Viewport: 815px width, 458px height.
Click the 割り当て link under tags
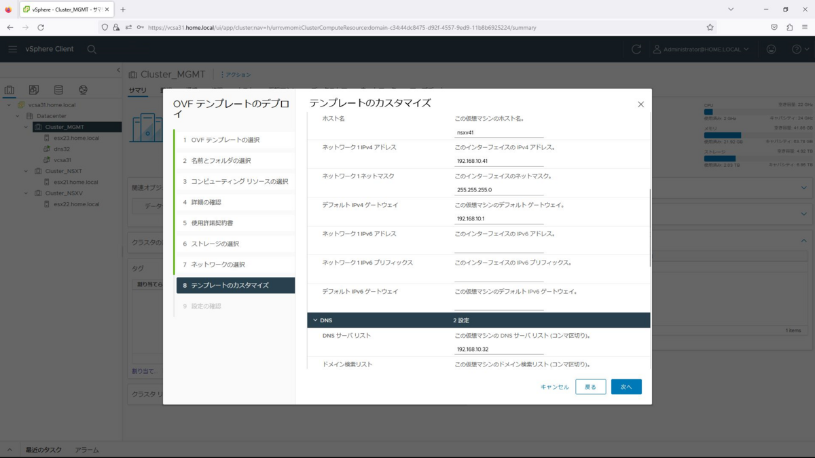click(144, 371)
